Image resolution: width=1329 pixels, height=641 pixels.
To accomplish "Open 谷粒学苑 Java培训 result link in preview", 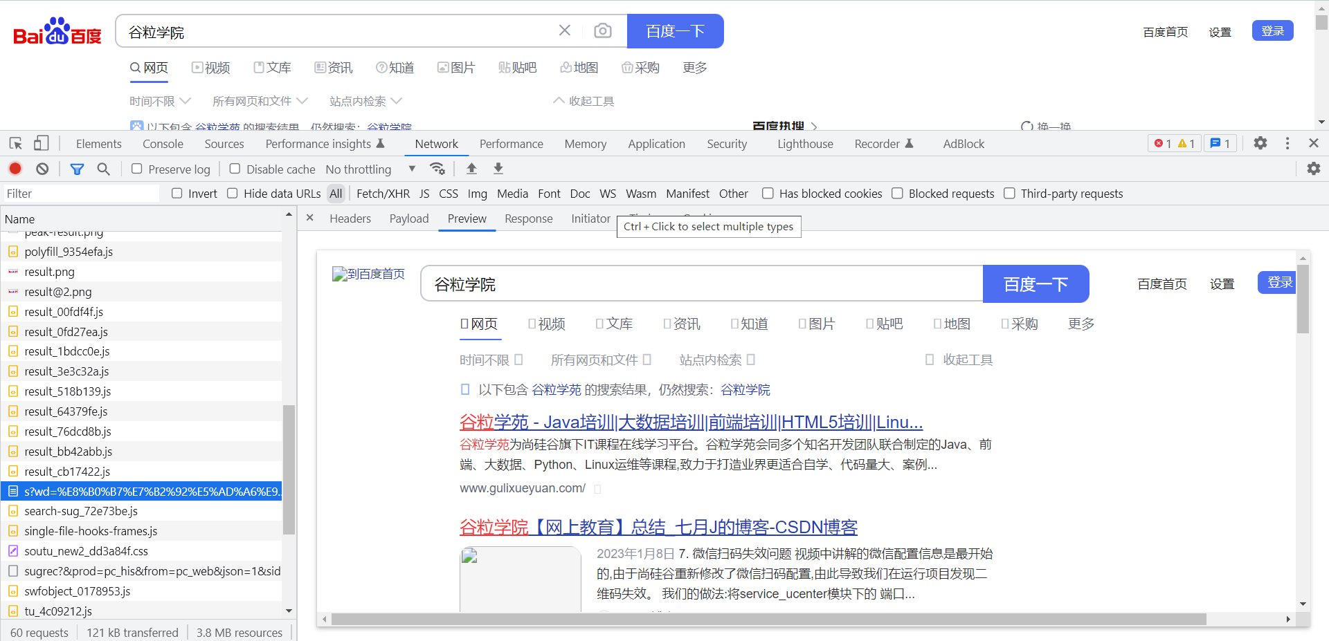I will pos(691,422).
